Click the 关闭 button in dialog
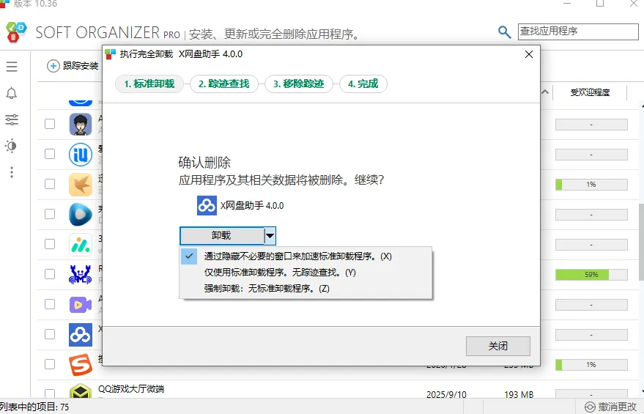Screen dimensions: 644x414 pyautogui.click(x=497, y=346)
